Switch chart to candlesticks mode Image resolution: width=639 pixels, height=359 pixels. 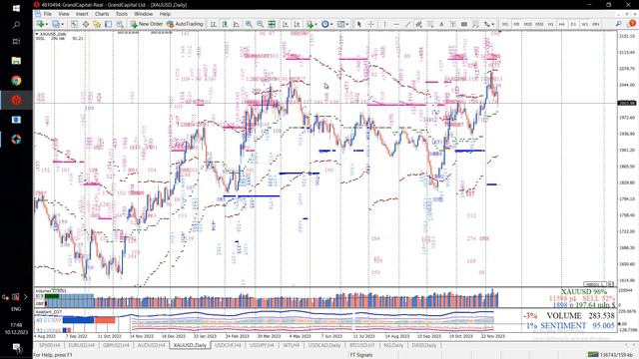point(225,24)
